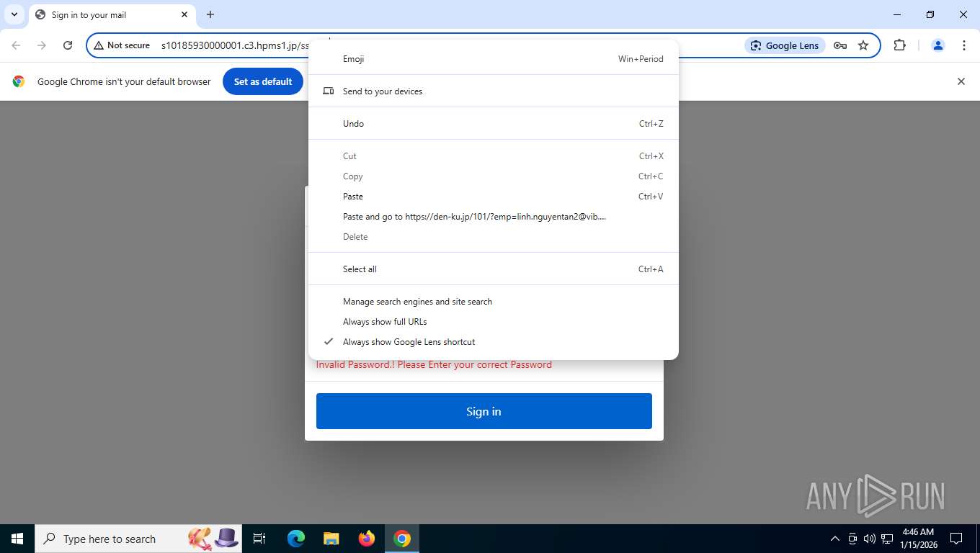The width and height of the screenshot is (980, 553).
Task: Open the notification center icon
Action: coord(956,539)
